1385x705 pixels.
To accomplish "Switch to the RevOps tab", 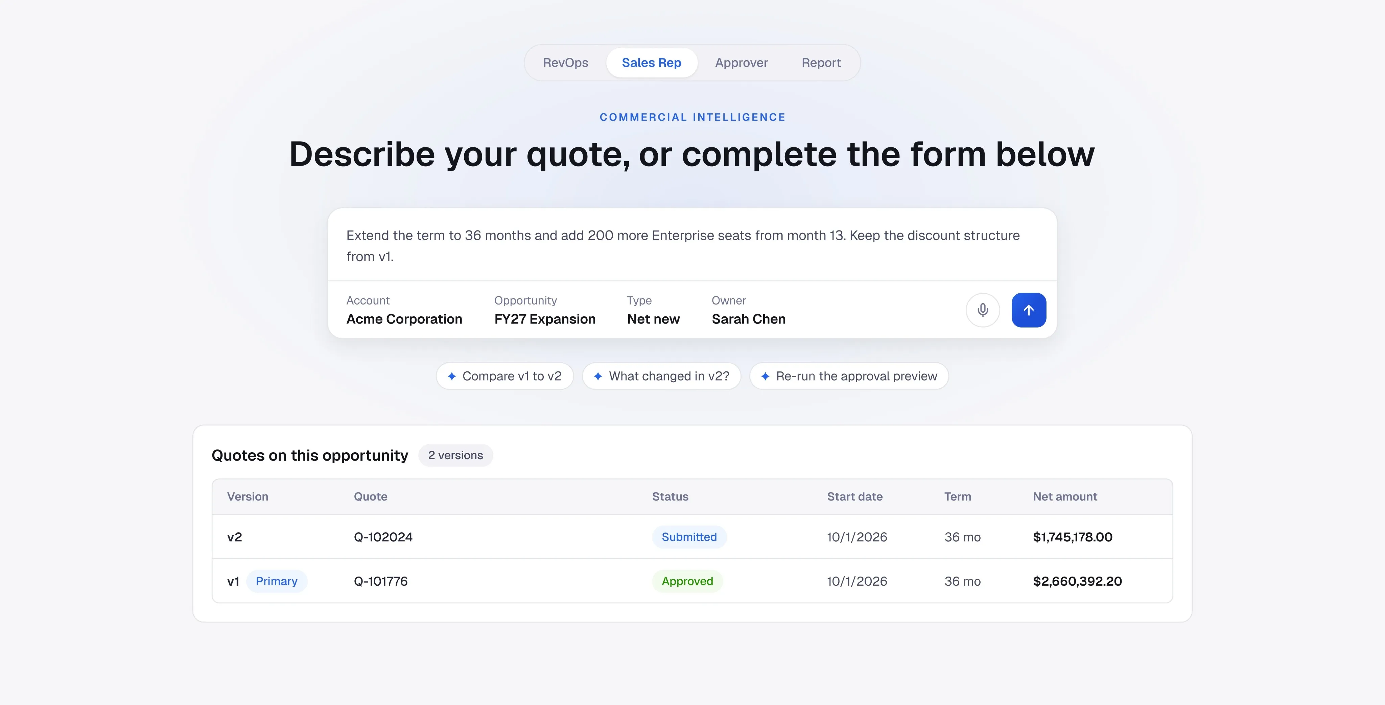I will (x=565, y=63).
